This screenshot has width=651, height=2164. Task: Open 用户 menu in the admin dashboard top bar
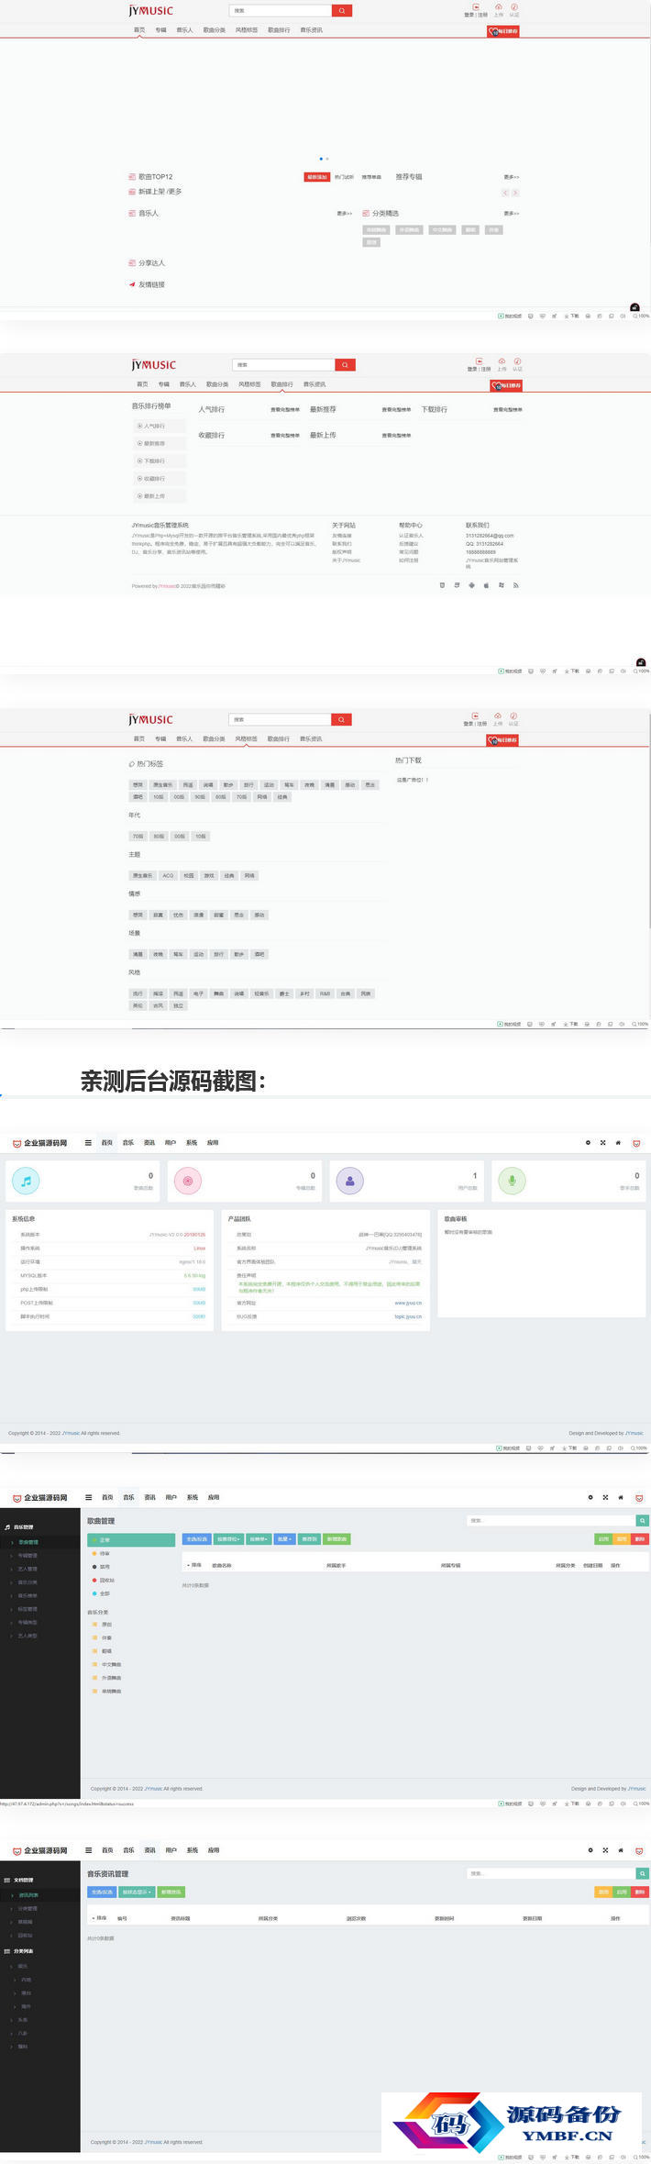(x=171, y=1143)
